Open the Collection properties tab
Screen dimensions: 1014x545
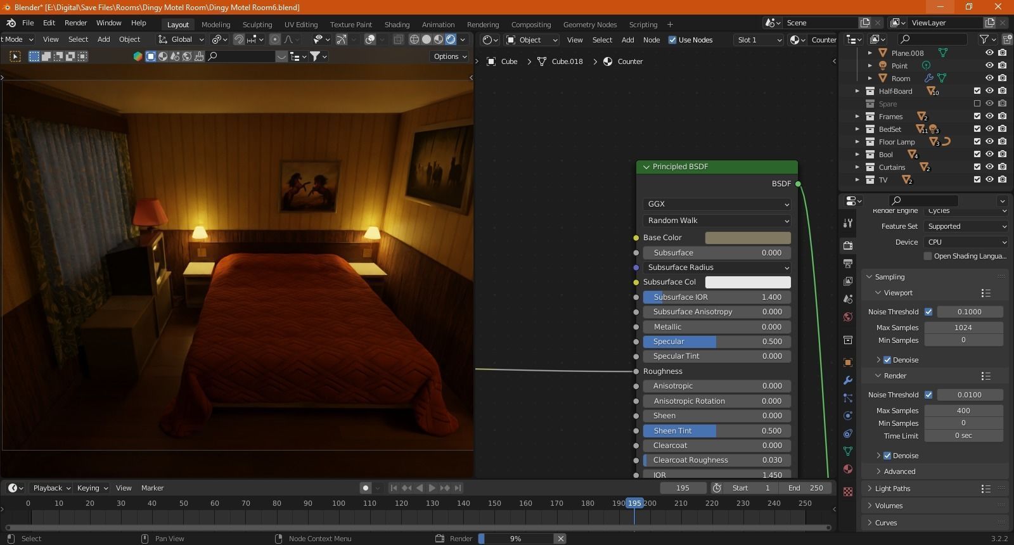[x=848, y=340]
